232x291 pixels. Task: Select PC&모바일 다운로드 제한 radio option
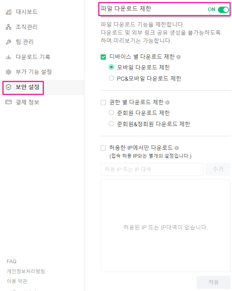point(111,78)
